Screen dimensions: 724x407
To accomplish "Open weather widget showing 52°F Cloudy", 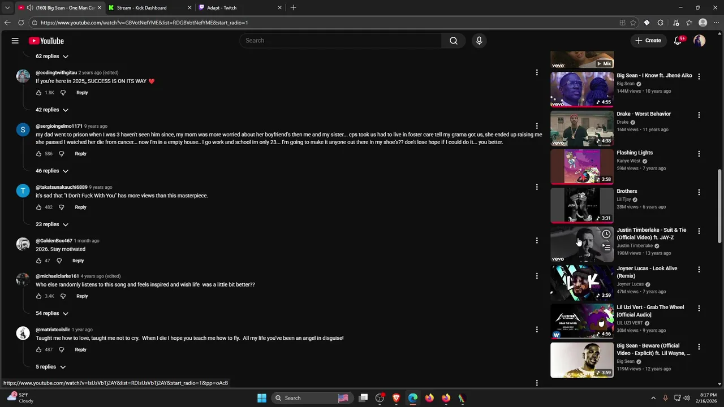I will (x=19, y=398).
